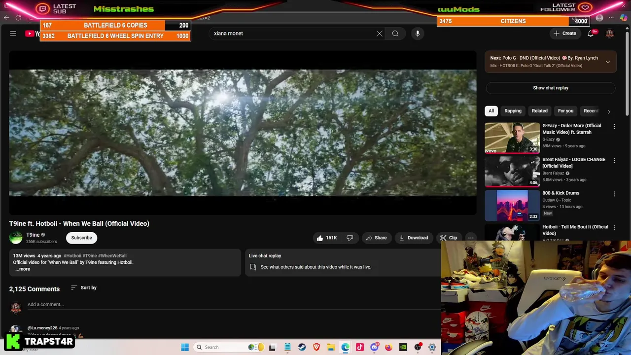This screenshot has width=631, height=355.
Task: Open Windows Settings gear in taskbar
Action: 432,347
